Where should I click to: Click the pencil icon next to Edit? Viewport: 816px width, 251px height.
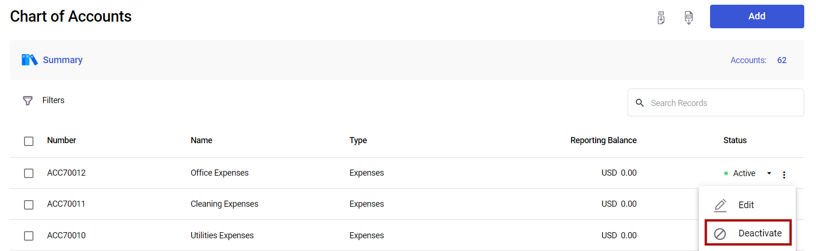[x=720, y=205]
